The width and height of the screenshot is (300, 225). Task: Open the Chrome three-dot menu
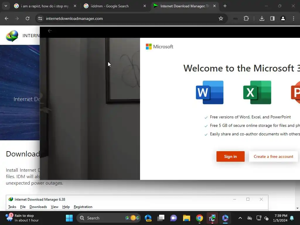pyautogui.click(x=294, y=18)
